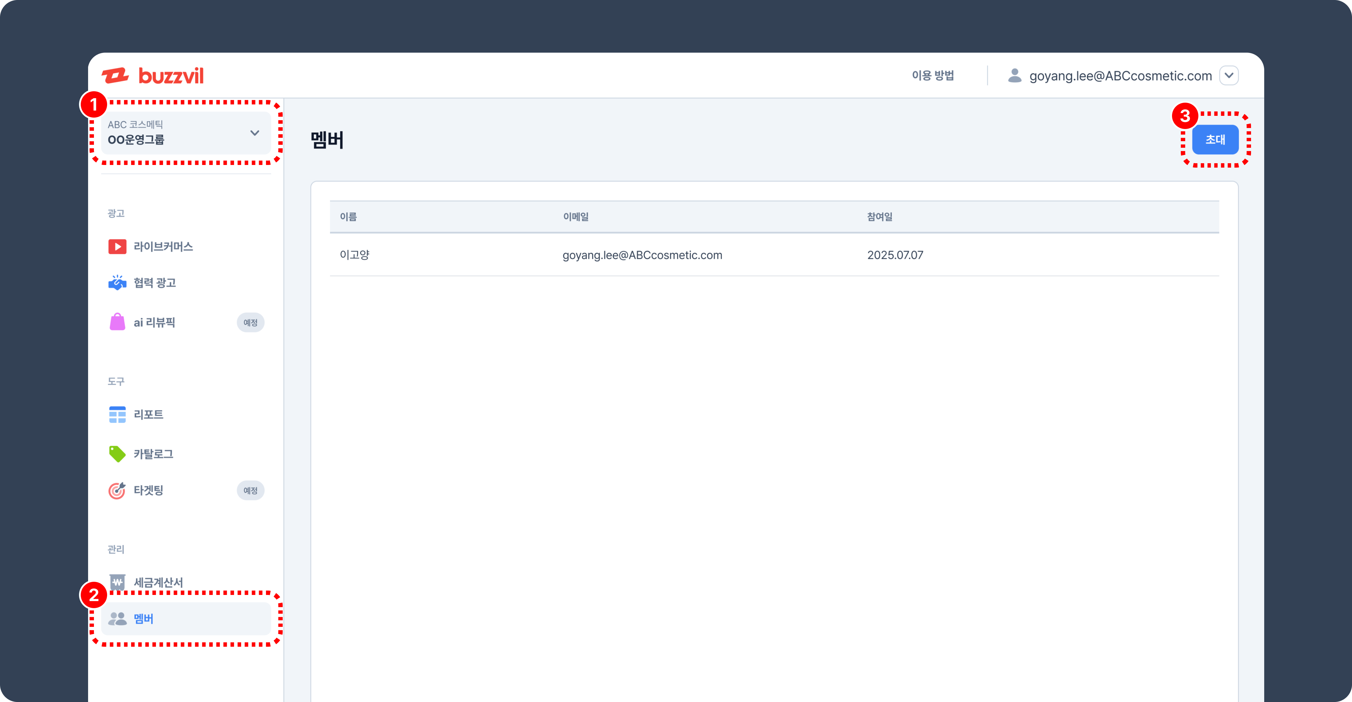Image resolution: width=1352 pixels, height=702 pixels.
Task: Click the 이고양 member row
Action: coord(774,255)
